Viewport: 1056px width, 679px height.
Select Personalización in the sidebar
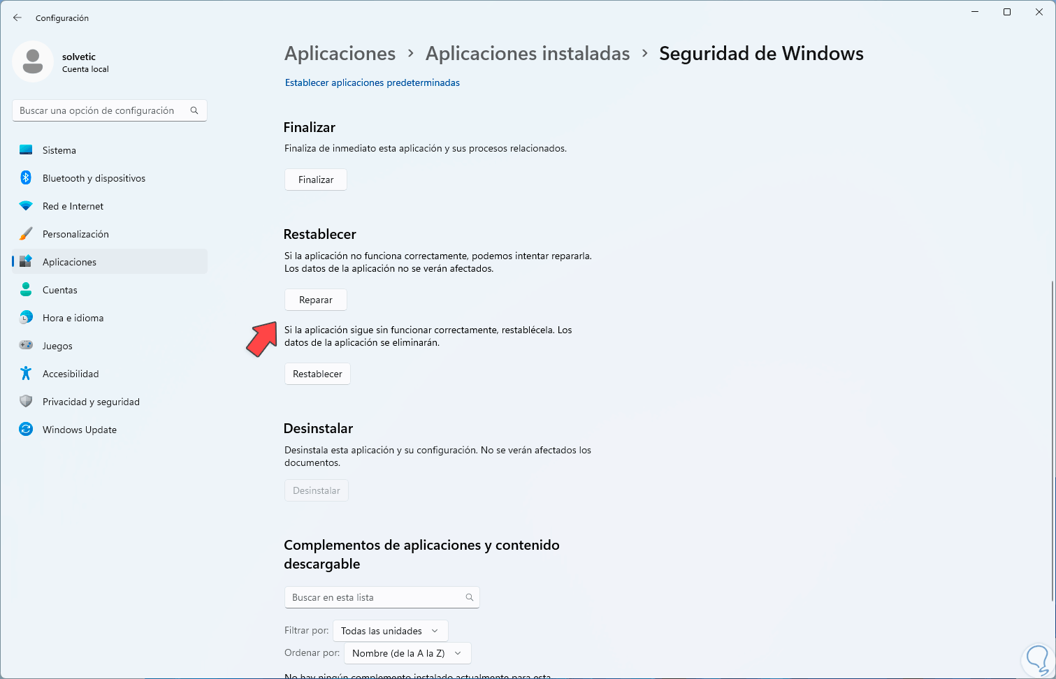[110, 234]
